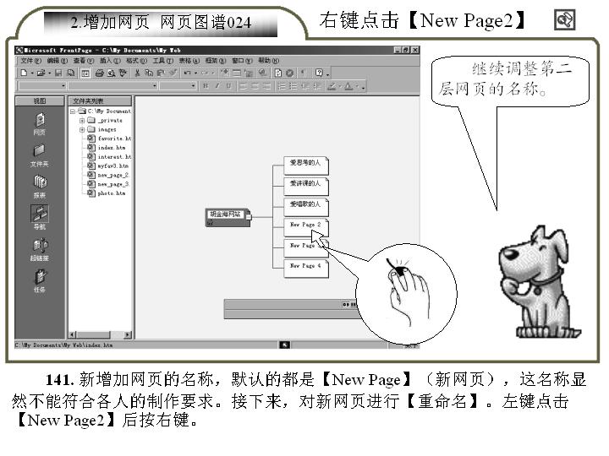Open the Open-file dropdown arrow

(x=49, y=73)
